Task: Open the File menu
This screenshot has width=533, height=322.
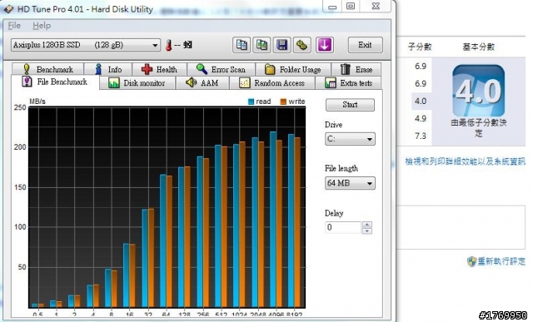Action: point(14,26)
